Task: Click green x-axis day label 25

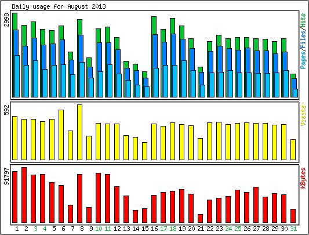Action: point(238,229)
